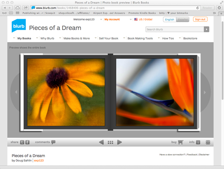Open My Account link
Image resolution: width=224 pixels, height=169 pixels.
(112, 19)
